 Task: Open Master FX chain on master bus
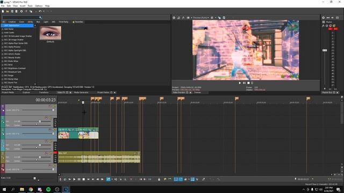(323, 26)
